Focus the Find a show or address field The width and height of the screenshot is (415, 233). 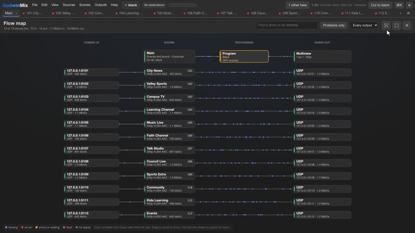[x=287, y=25]
